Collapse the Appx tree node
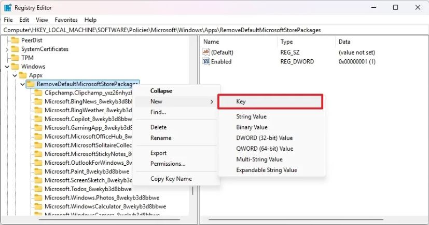Viewport: 429px width, 225px height. tap(15, 75)
